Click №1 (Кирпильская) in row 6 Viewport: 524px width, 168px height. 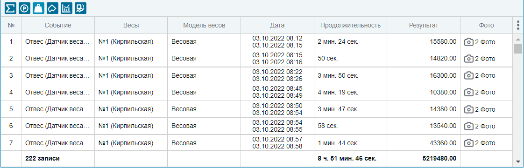126,126
